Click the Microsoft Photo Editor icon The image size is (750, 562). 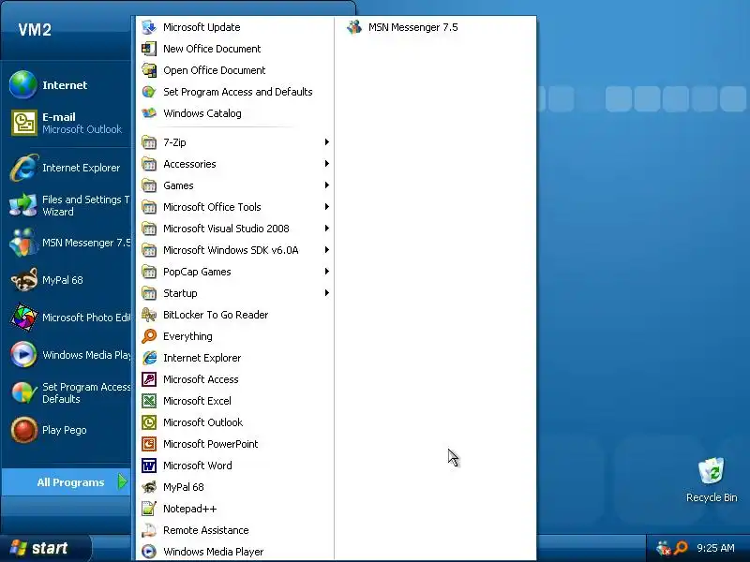23,318
